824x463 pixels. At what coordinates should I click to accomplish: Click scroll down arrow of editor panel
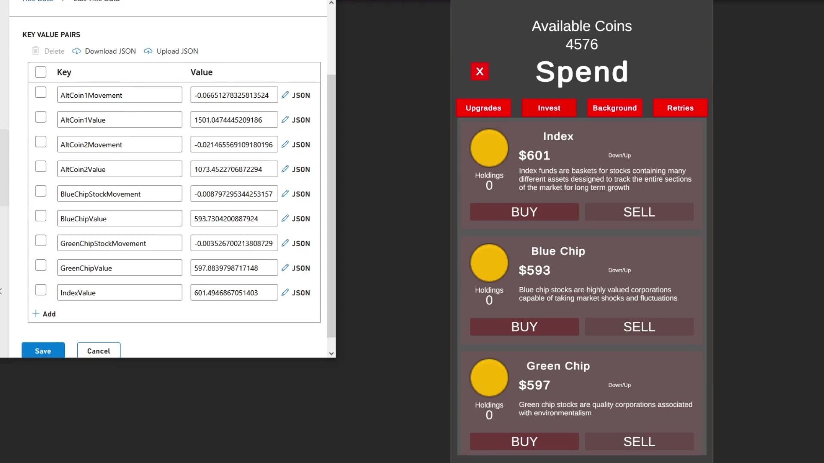click(x=331, y=354)
